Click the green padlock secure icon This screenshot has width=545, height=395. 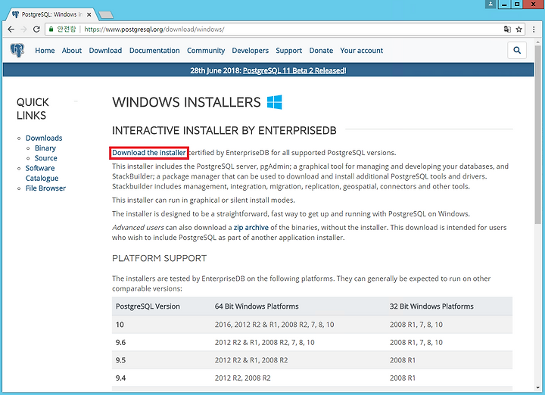click(51, 30)
